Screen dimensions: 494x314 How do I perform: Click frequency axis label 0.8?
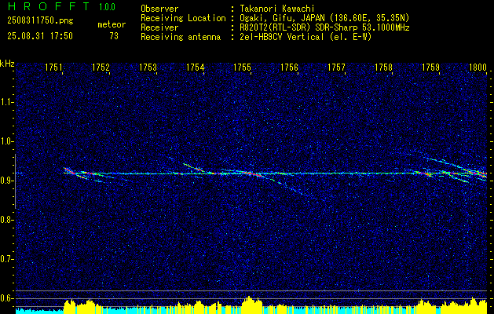pos(6,220)
